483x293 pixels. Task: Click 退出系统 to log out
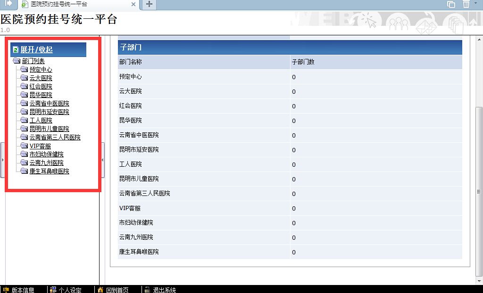click(164, 290)
